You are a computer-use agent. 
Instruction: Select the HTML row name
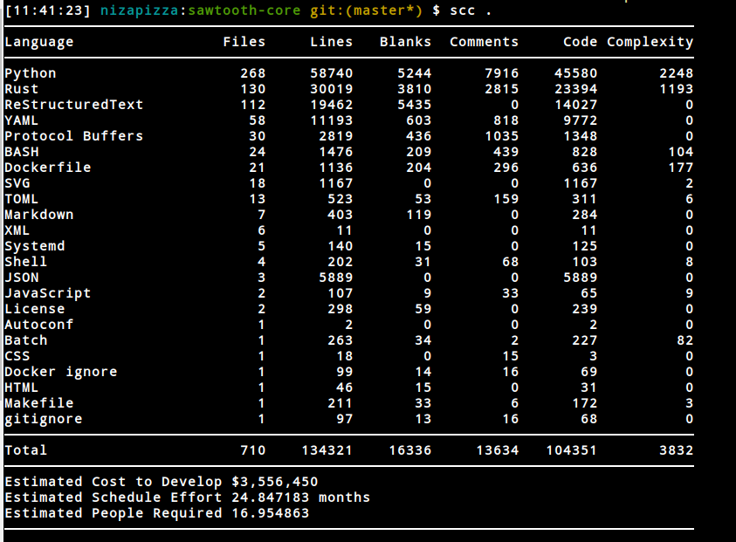(22, 388)
